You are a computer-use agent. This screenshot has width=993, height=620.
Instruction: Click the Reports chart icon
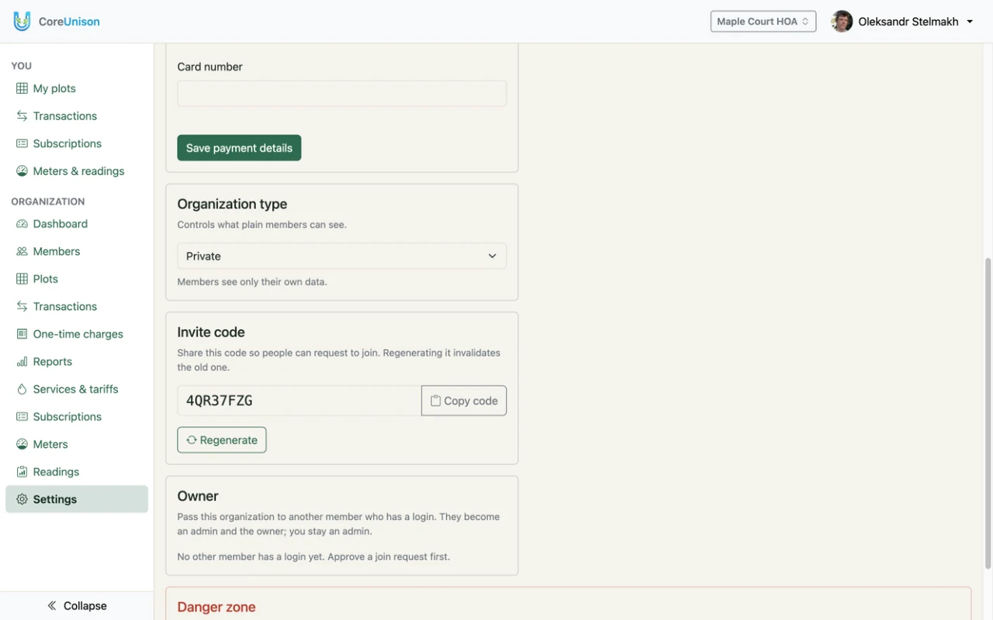point(22,361)
